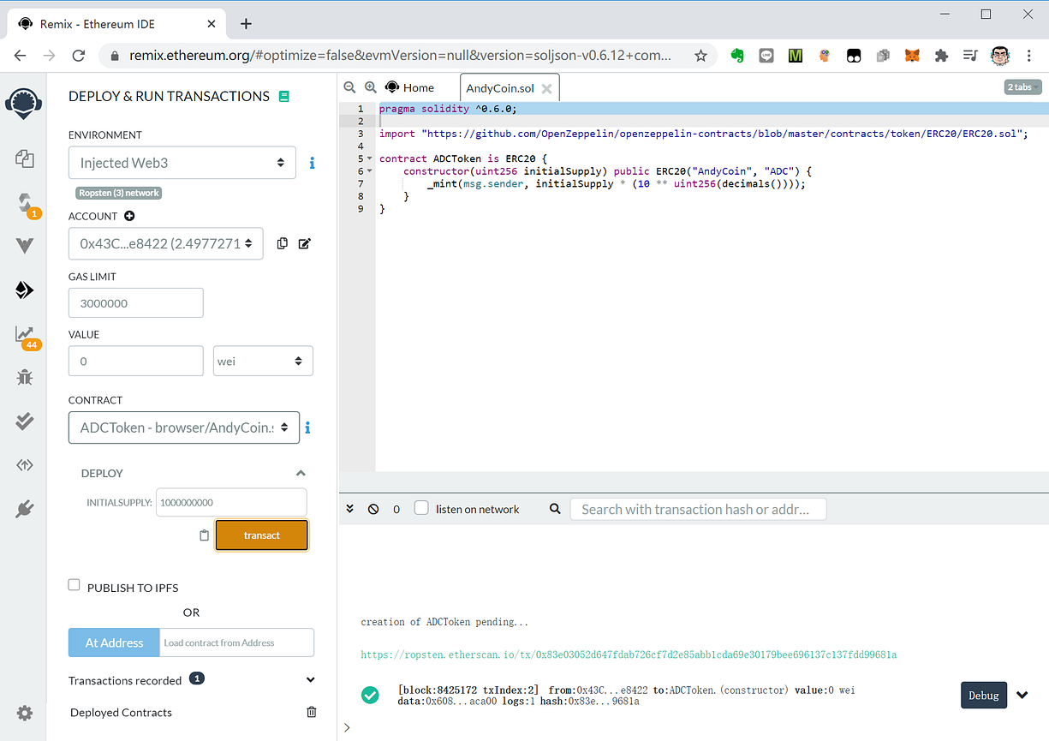Image resolution: width=1049 pixels, height=741 pixels.
Task: Click Debug button for transaction
Action: click(x=983, y=695)
